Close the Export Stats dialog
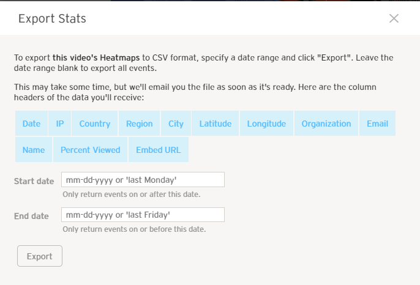The image size is (420, 285). (x=394, y=18)
